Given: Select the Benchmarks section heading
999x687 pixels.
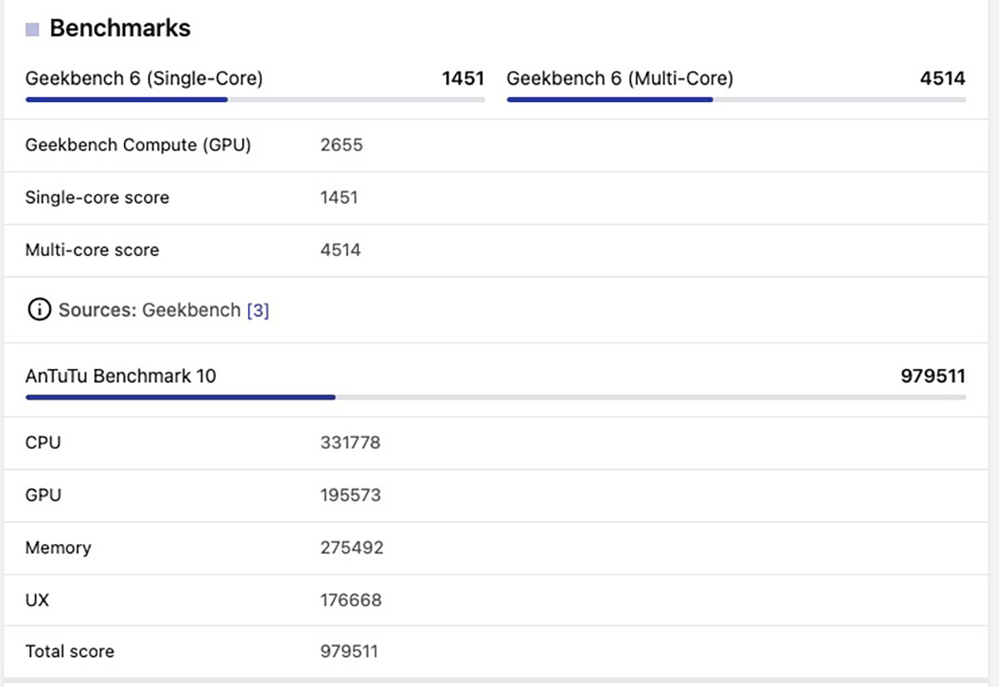Looking at the screenshot, I should (120, 28).
